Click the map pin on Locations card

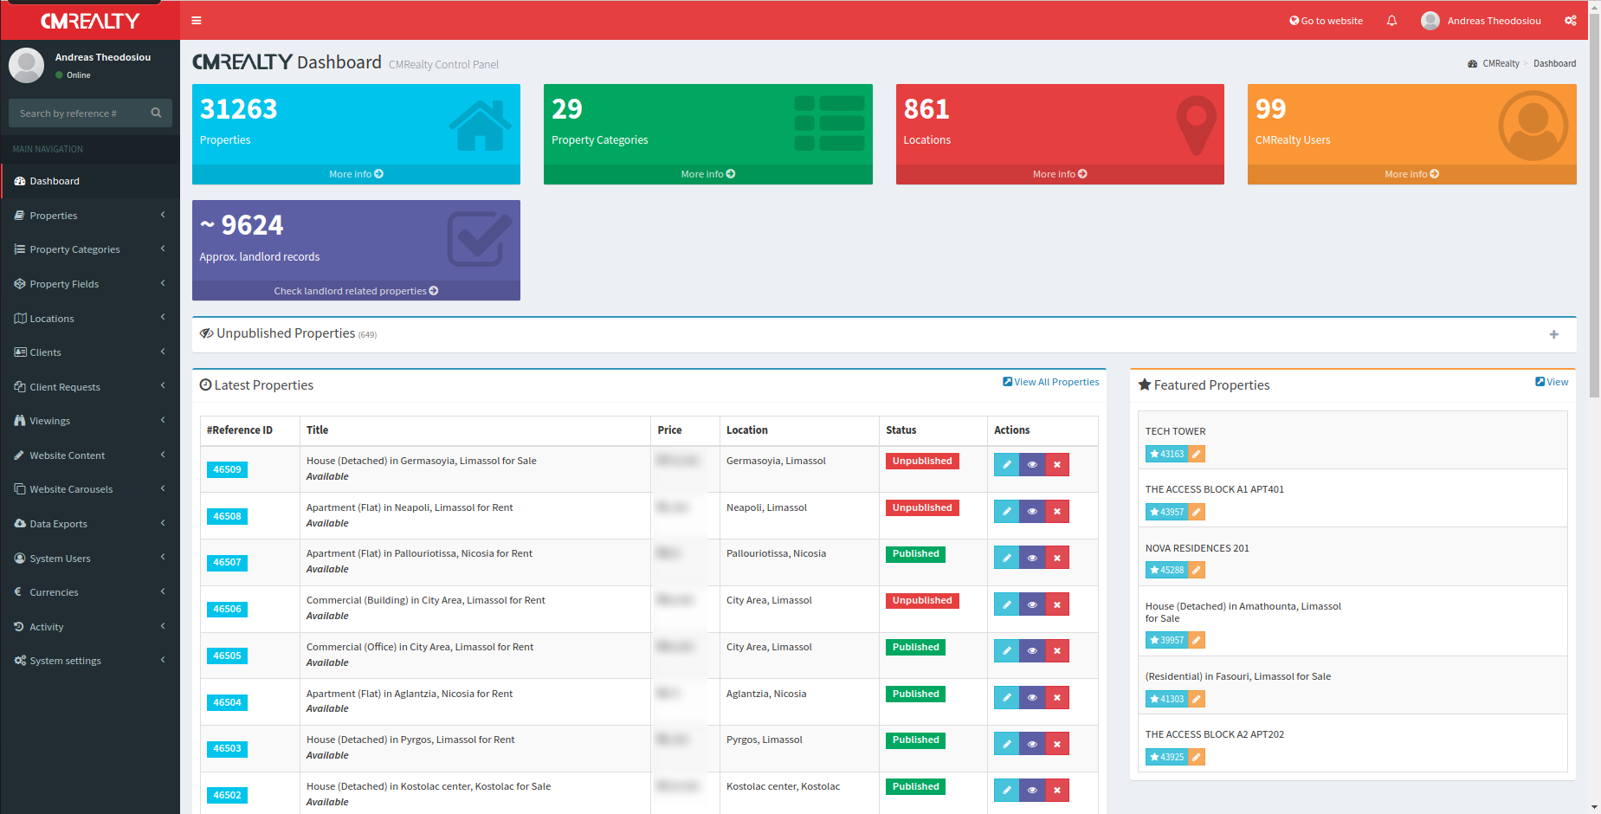click(1196, 125)
